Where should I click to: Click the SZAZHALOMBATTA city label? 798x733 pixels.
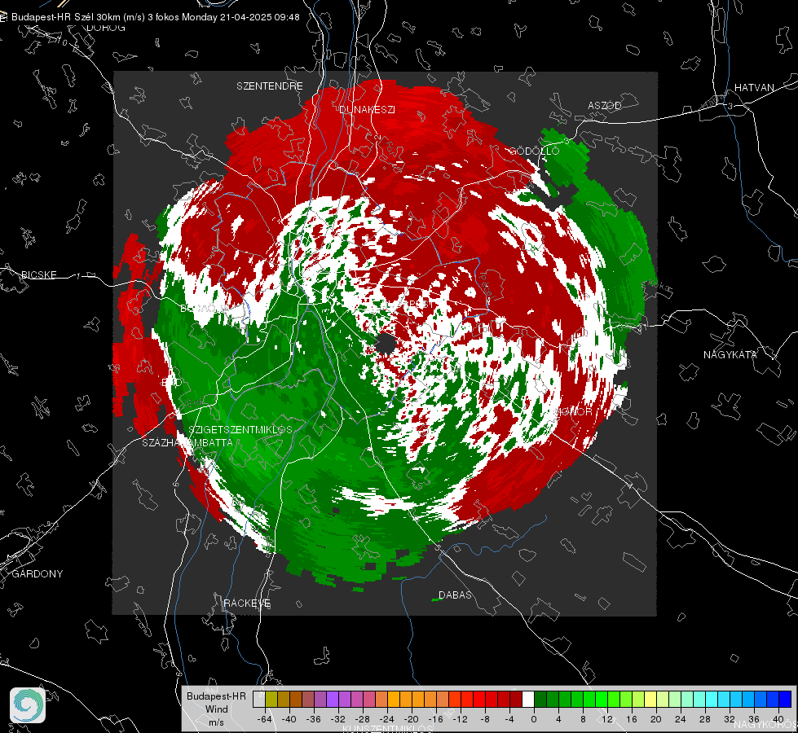[x=187, y=442]
